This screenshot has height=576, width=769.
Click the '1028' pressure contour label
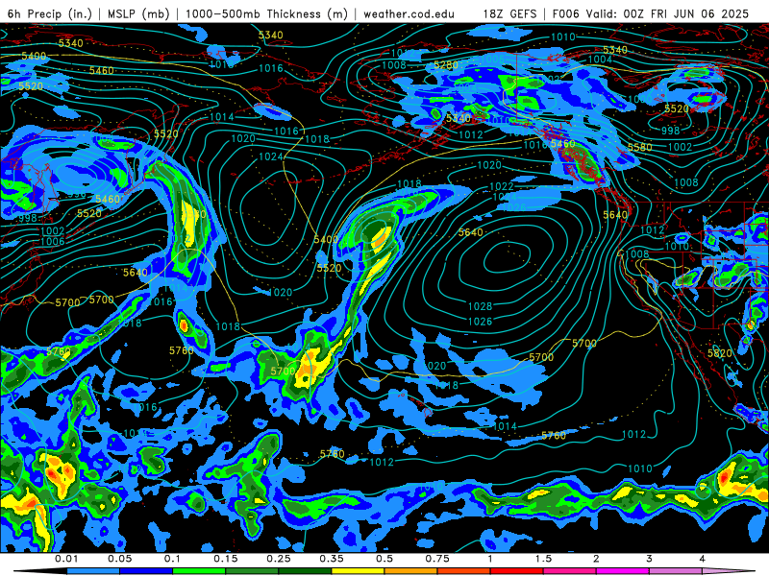click(480, 306)
